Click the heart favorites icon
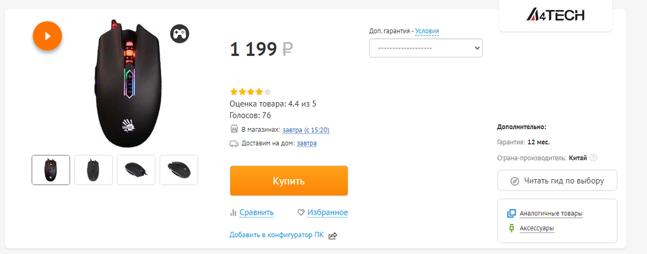This screenshot has height=254, width=647. [301, 213]
